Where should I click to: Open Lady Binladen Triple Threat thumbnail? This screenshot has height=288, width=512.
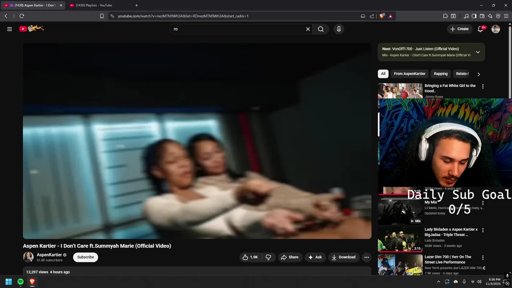tap(400, 239)
